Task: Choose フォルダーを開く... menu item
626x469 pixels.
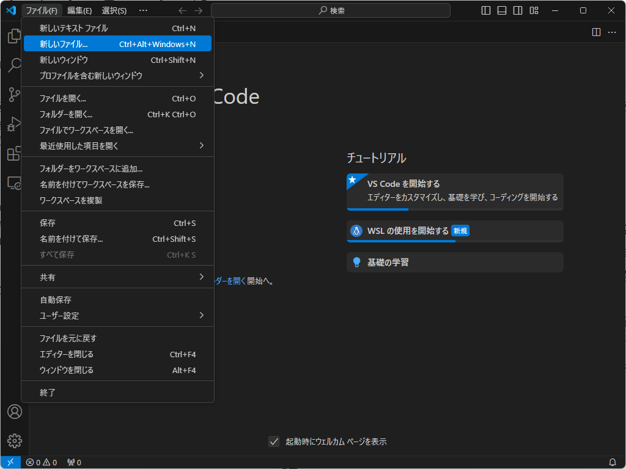Action: click(x=117, y=114)
